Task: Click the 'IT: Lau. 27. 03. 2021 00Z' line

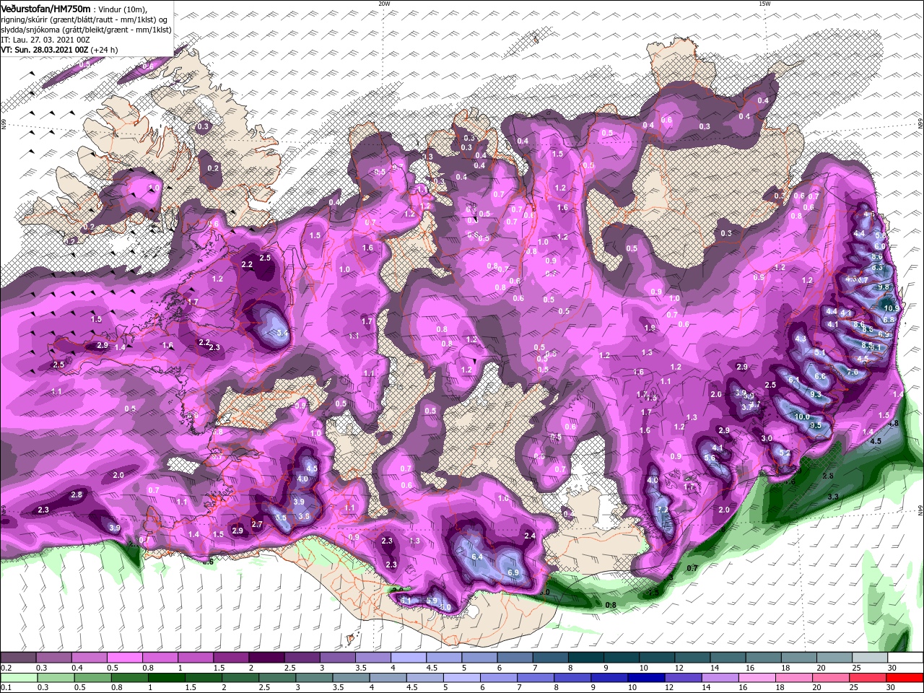Action: click(x=45, y=40)
